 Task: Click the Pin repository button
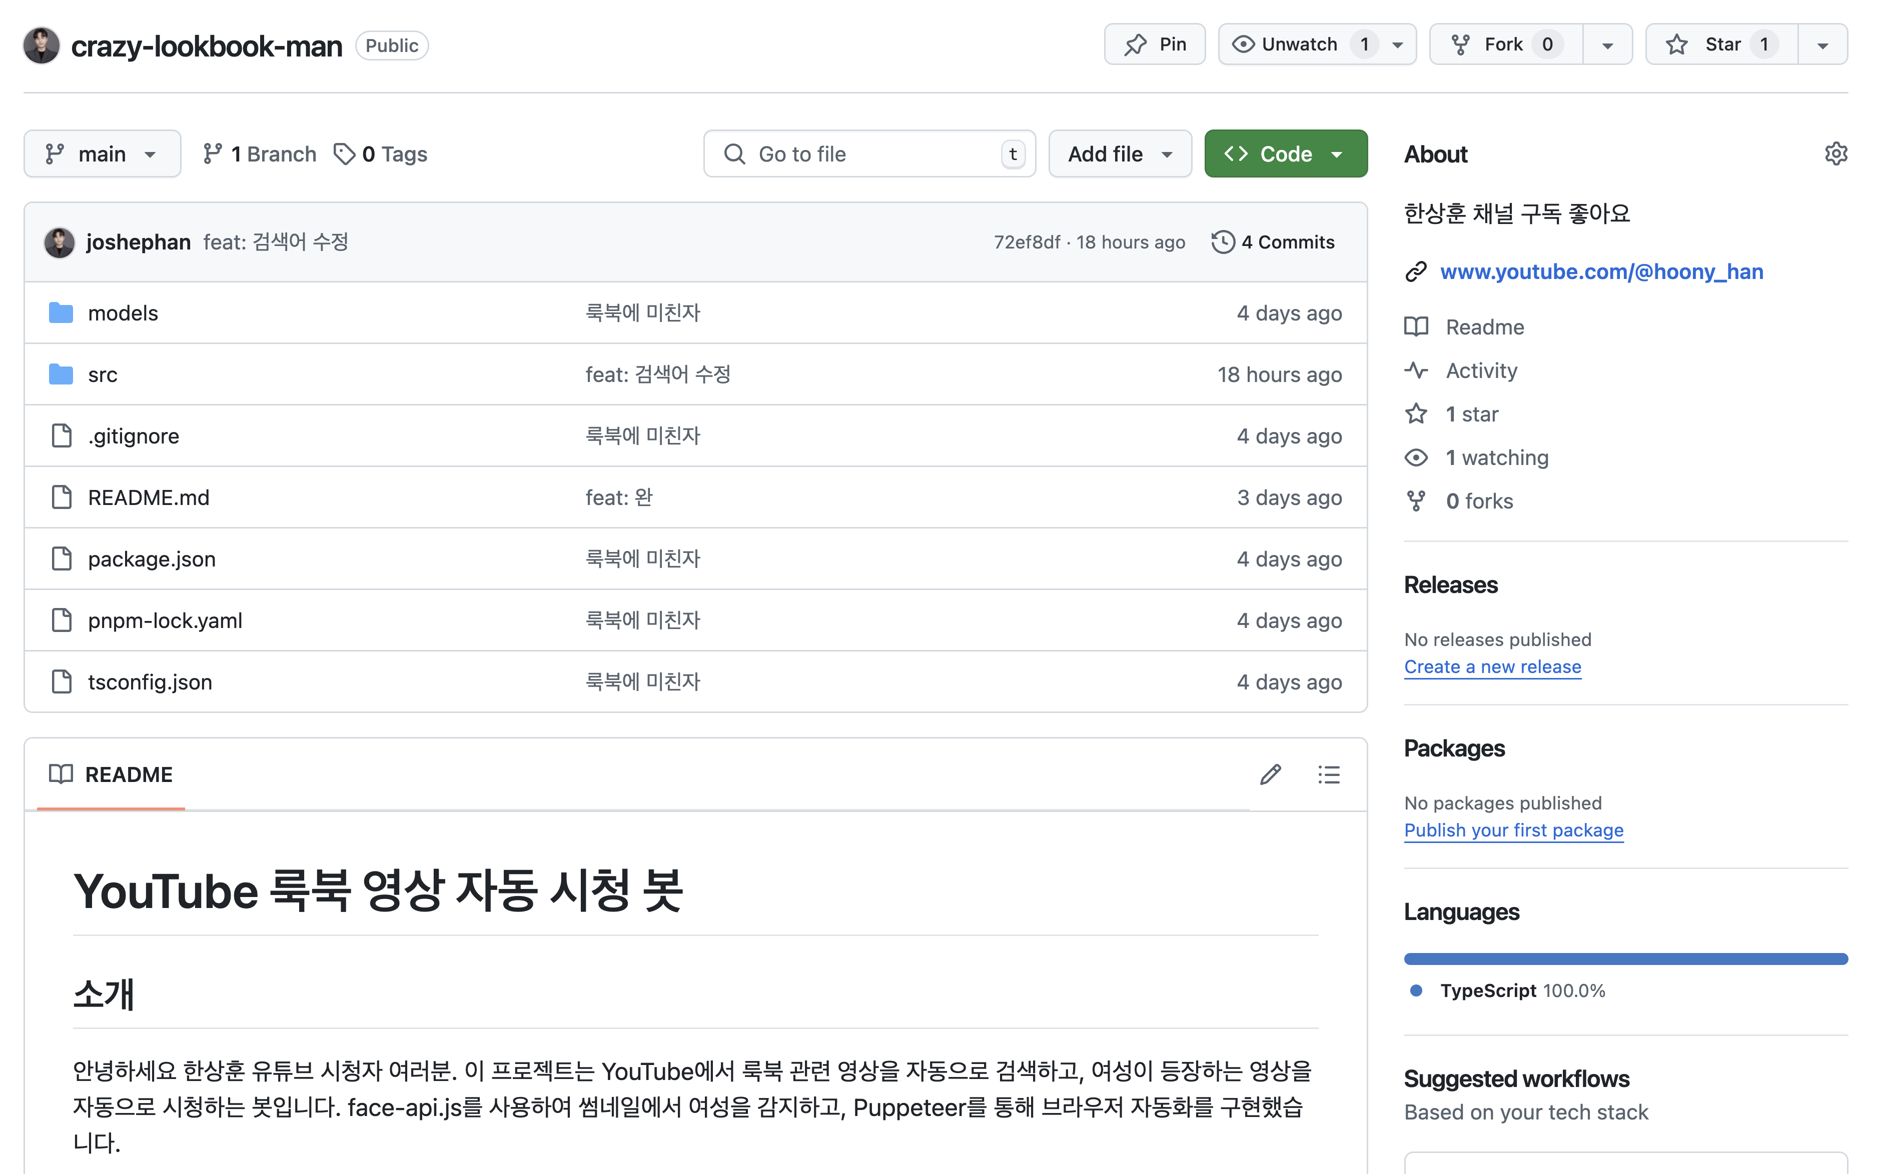(x=1154, y=44)
